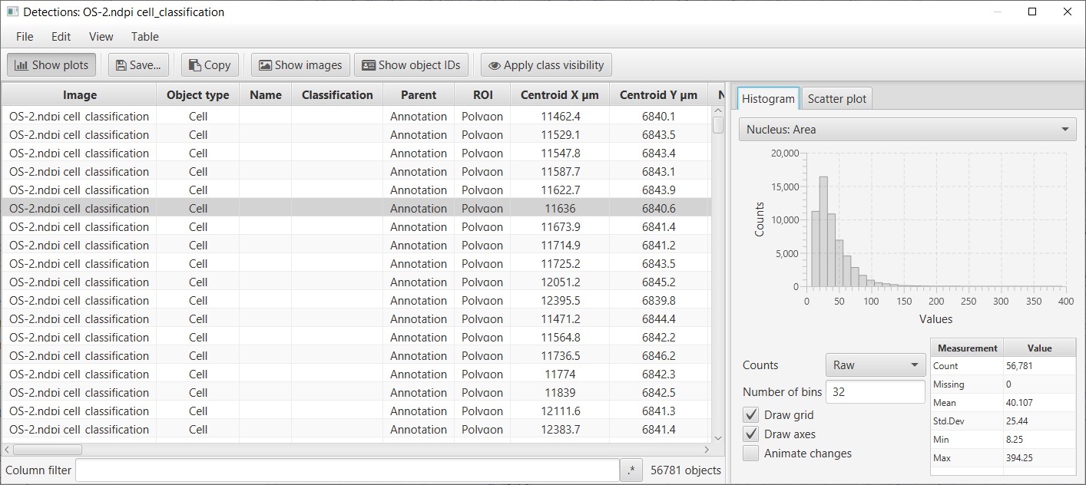The width and height of the screenshot is (1086, 485).
Task: Open the Nucleus: Area measurement dropdown
Action: point(907,130)
